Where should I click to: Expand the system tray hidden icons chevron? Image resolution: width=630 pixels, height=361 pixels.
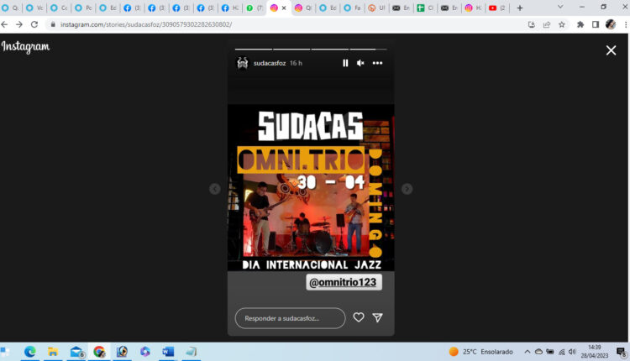click(528, 352)
